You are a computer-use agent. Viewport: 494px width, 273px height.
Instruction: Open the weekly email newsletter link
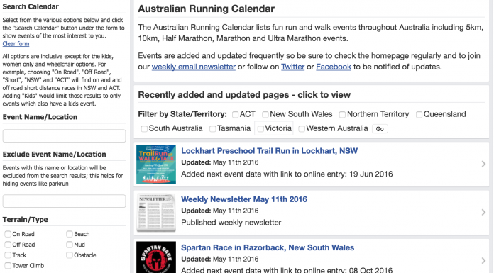194,67
